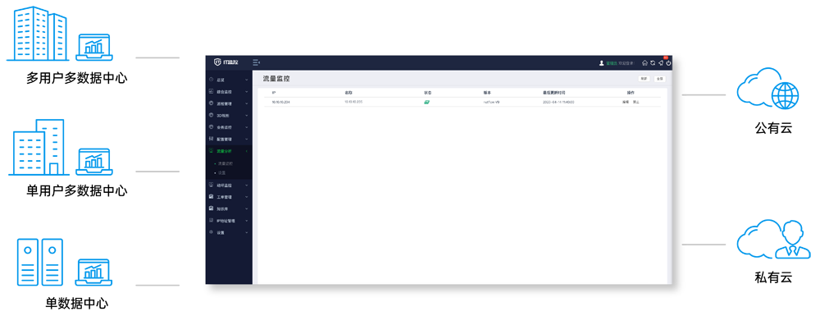Screen dimensions: 820x316
Task: Click the laptop chart icon above 单用户多数据中心
Action: 94,162
